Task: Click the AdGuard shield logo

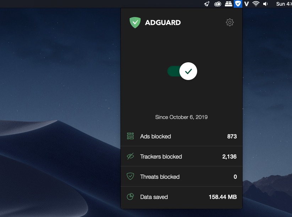Action: [135, 22]
